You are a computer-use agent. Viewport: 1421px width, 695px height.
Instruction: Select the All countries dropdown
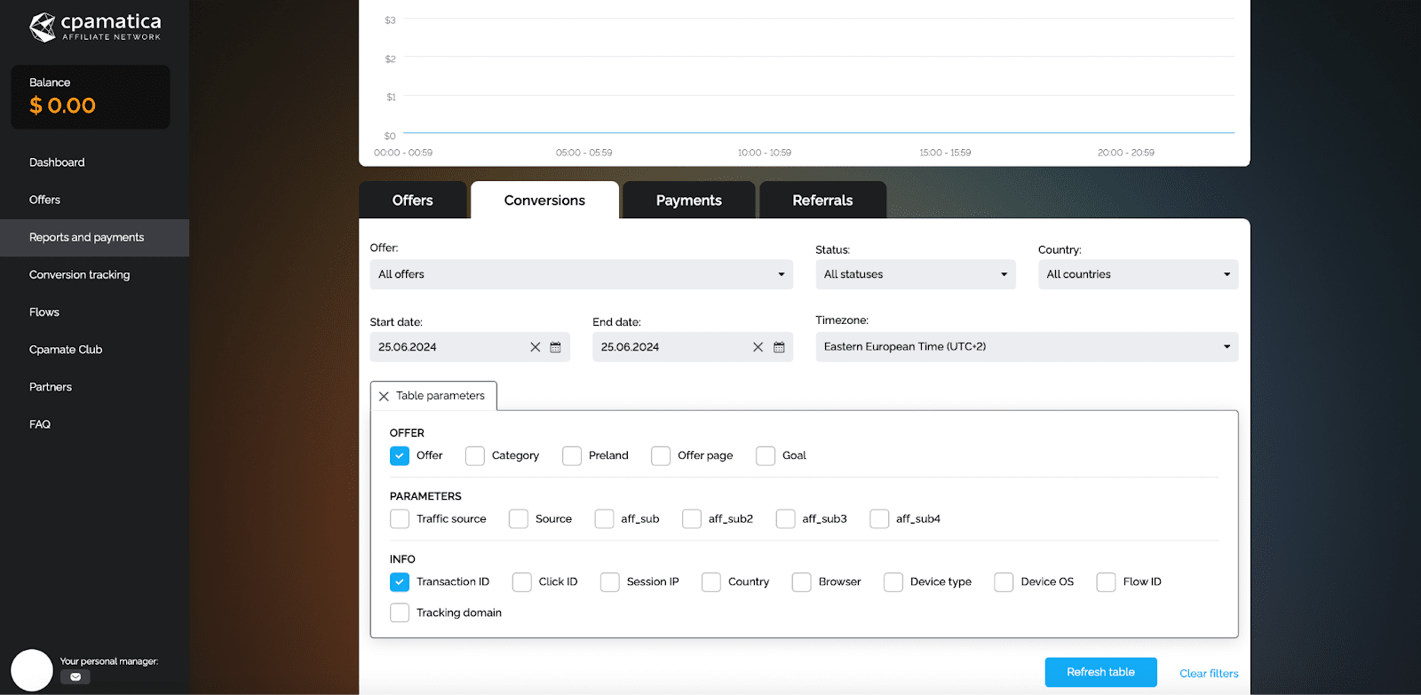pyautogui.click(x=1137, y=274)
